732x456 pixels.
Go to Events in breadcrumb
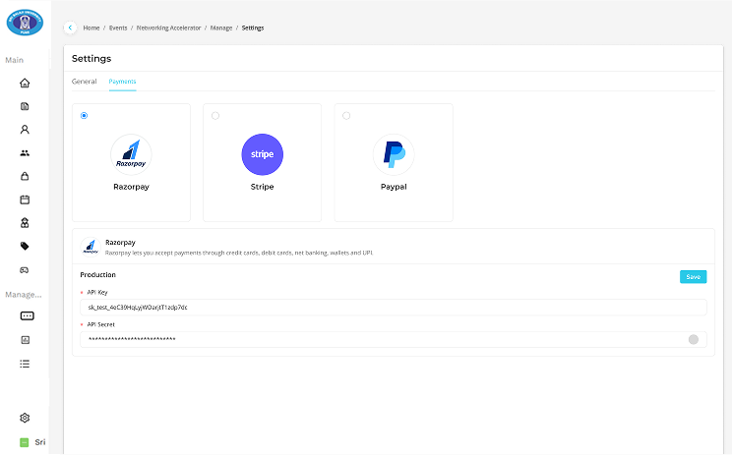[118, 28]
